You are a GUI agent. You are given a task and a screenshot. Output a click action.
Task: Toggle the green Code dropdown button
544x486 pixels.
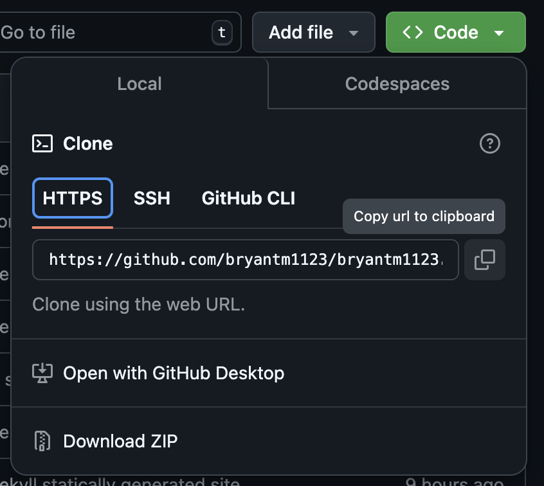(455, 32)
